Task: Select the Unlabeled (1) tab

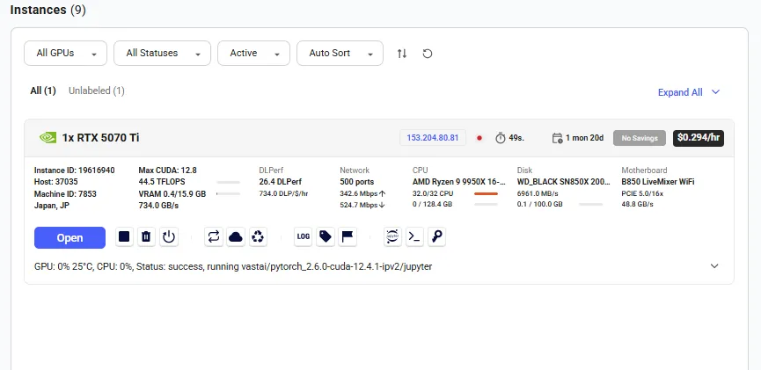Action: coord(97,91)
